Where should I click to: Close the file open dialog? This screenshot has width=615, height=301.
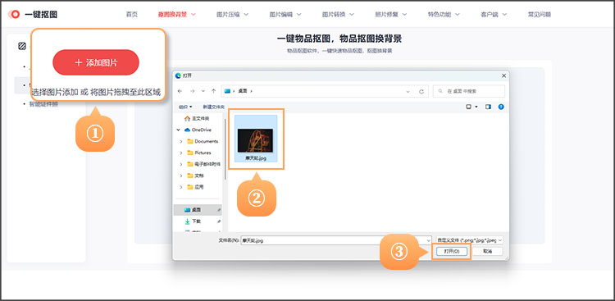click(503, 75)
